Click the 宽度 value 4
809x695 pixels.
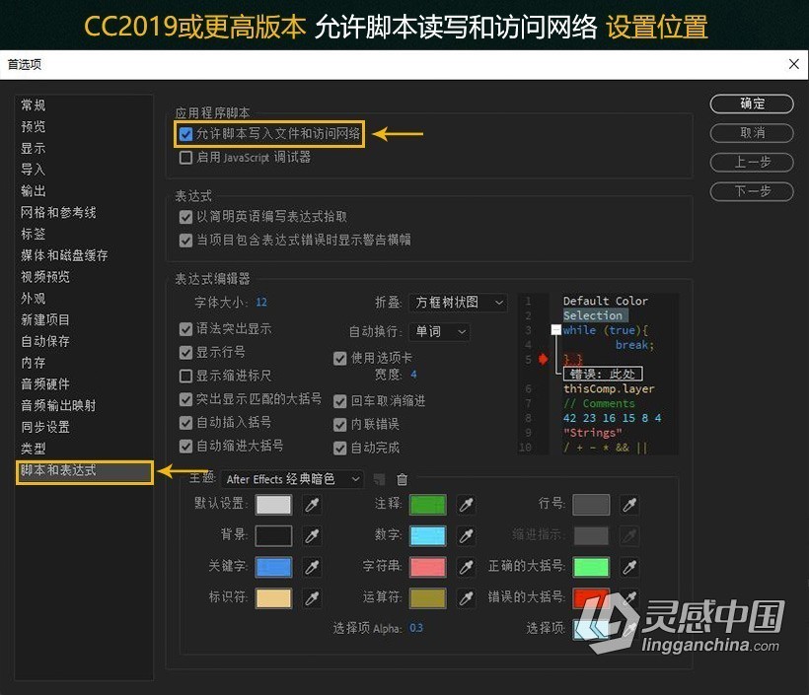coord(413,375)
